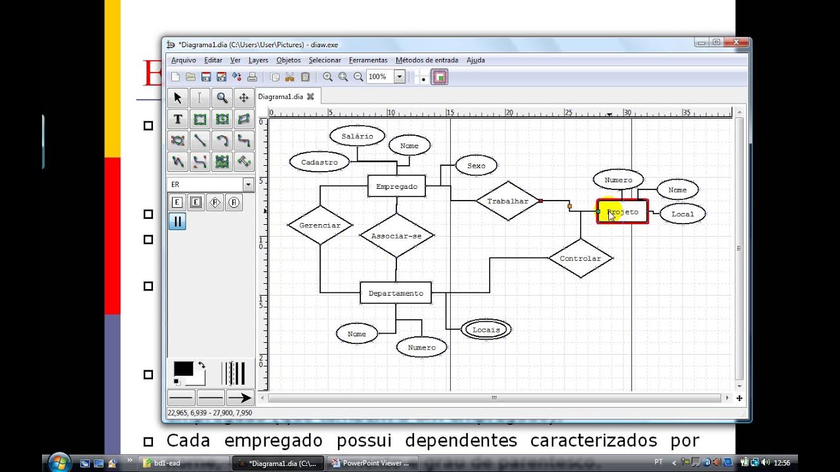840x472 pixels.
Task: Select the ER Participation double-line shape
Action: [177, 222]
